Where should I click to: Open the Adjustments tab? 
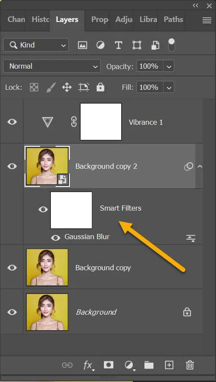(124, 19)
